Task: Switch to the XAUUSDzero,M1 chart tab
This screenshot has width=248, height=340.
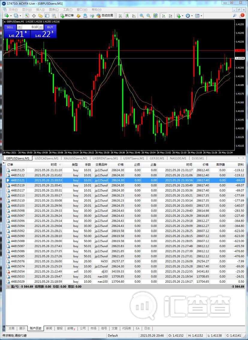Action: point(75,158)
